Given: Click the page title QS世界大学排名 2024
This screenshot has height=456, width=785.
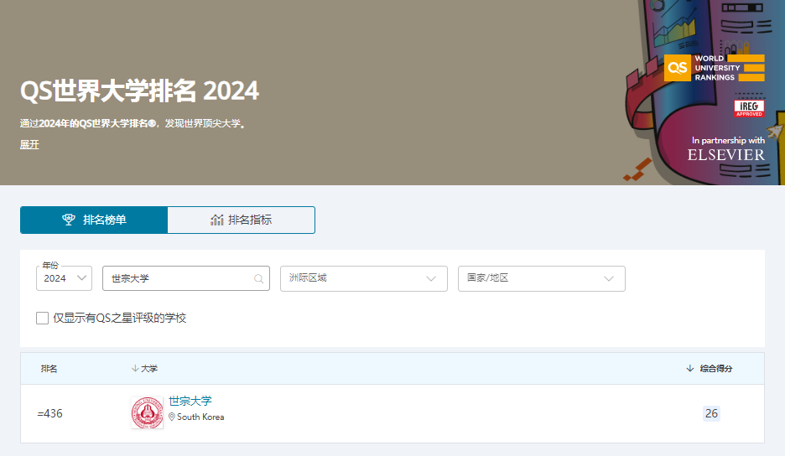Looking at the screenshot, I should point(140,91).
